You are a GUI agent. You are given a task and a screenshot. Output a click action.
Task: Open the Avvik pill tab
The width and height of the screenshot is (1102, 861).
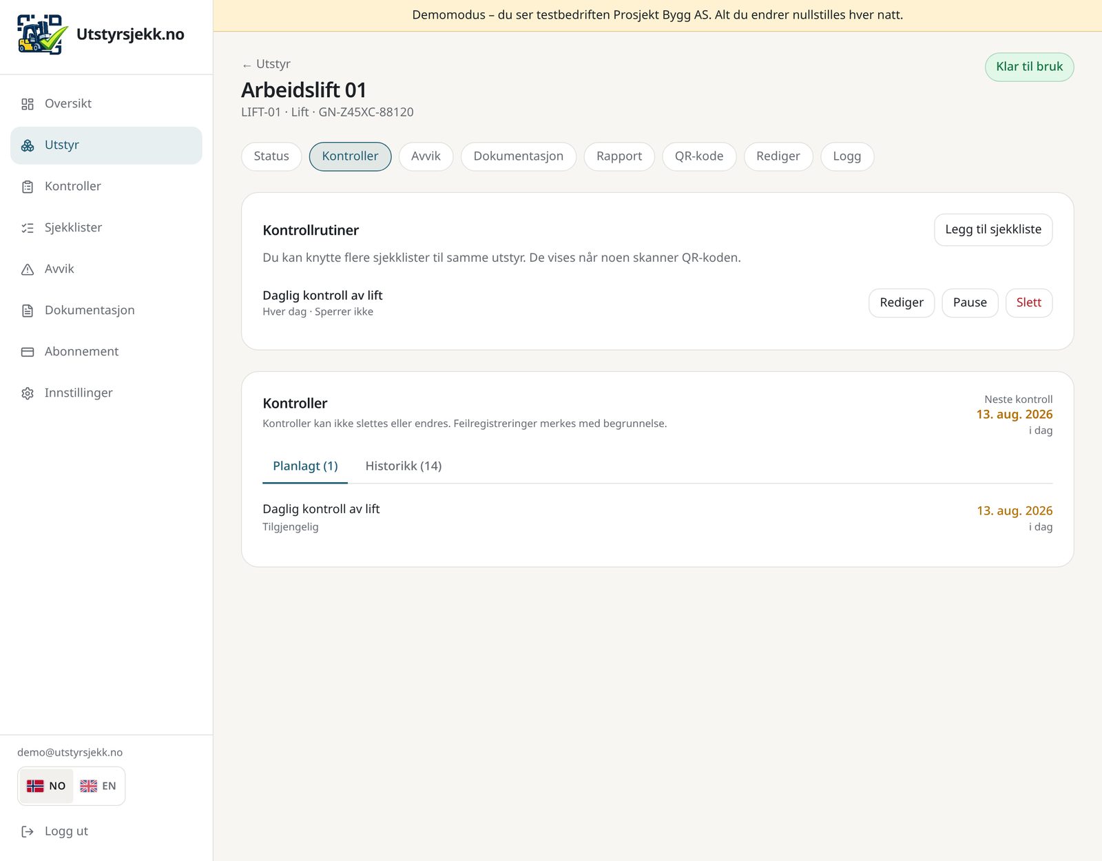[x=426, y=156]
